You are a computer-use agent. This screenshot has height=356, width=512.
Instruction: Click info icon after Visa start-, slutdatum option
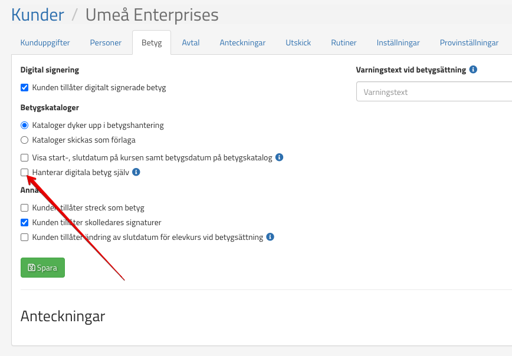[280, 157]
